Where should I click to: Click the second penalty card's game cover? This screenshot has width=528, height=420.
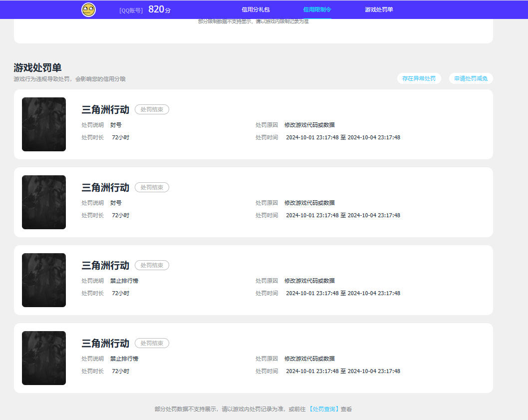point(43,202)
